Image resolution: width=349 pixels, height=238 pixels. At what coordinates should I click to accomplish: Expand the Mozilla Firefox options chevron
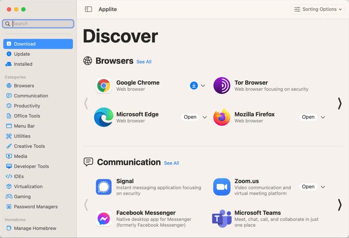(x=323, y=117)
